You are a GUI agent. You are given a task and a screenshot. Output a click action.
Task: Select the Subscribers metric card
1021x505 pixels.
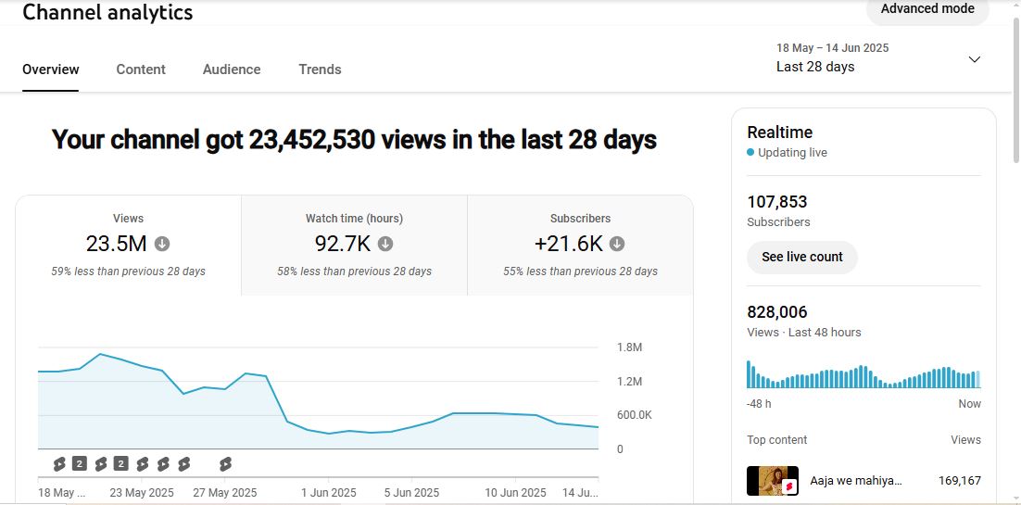(x=580, y=245)
